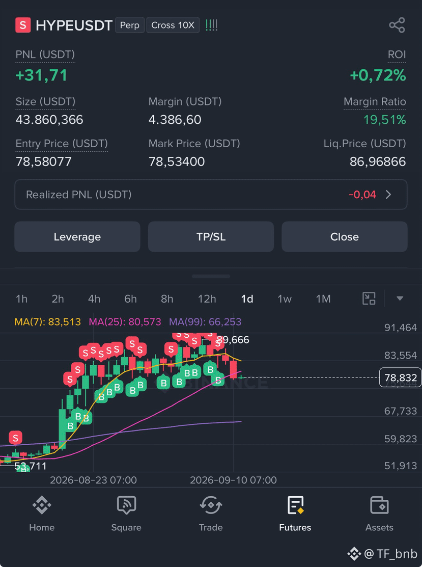Open the Home tab icon

pos(42,505)
